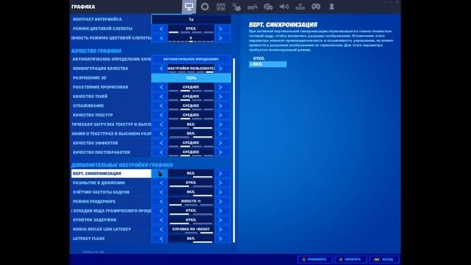471x265 pixels.
Task: Open the controller options tab icon
Action: pyautogui.click(x=268, y=7)
